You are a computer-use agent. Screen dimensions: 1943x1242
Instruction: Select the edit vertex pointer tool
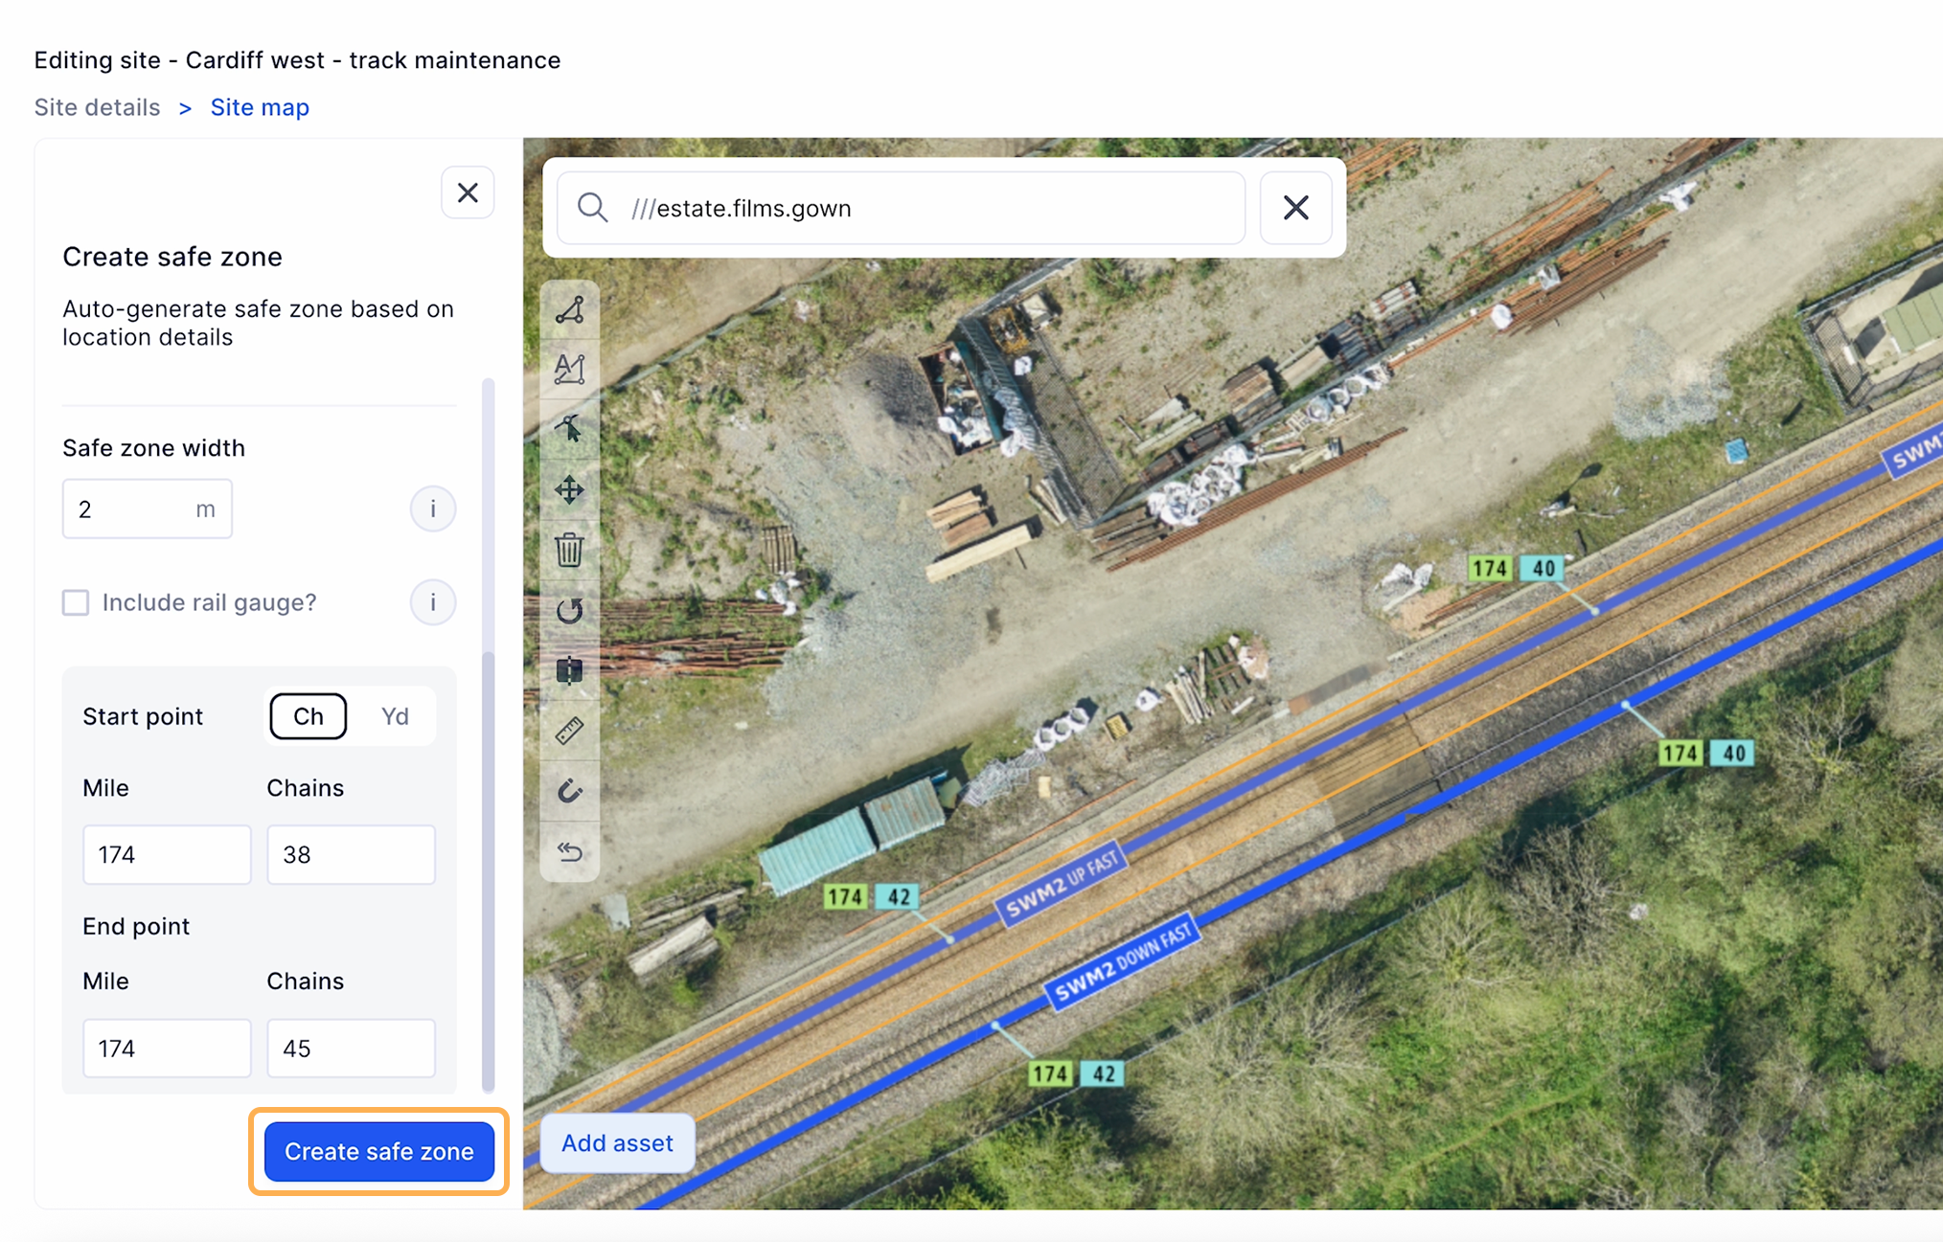(x=570, y=429)
